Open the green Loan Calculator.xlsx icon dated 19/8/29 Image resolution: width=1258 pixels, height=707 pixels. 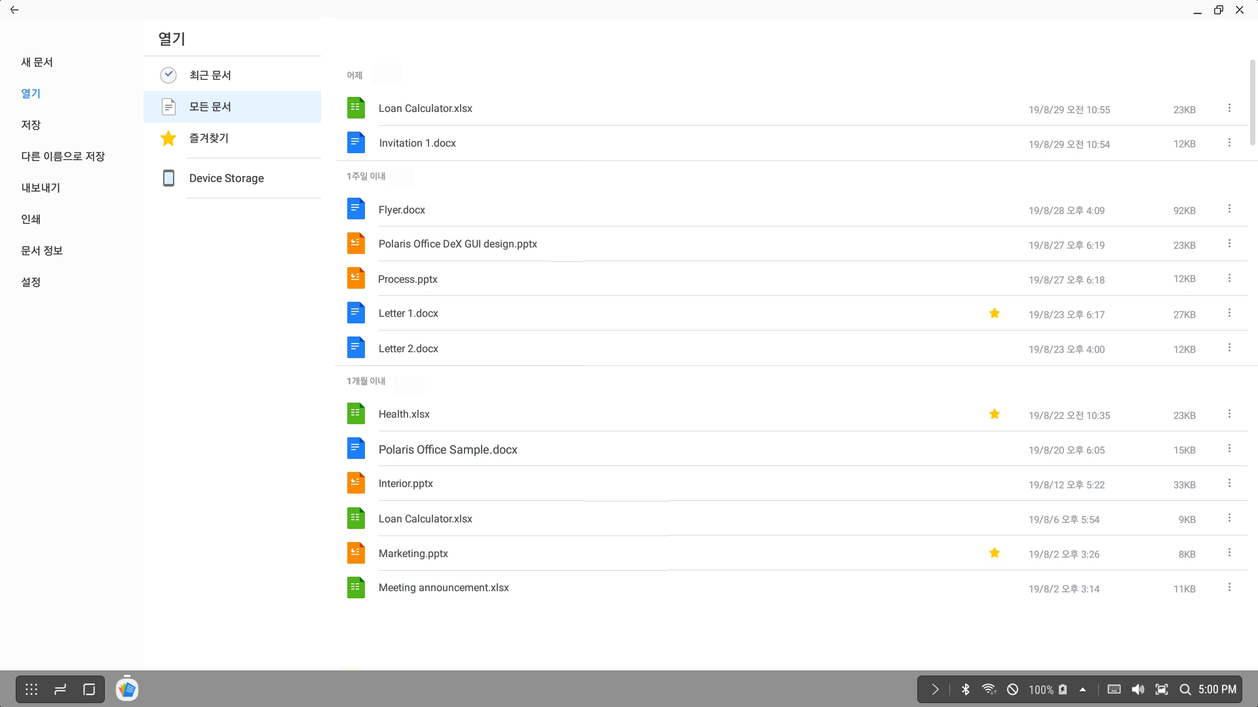[x=356, y=108]
